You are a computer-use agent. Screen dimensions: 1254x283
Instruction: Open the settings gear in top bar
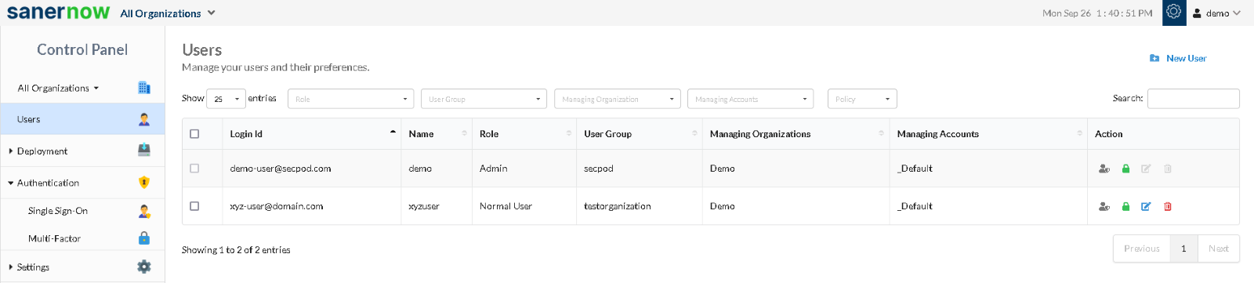click(x=1173, y=13)
